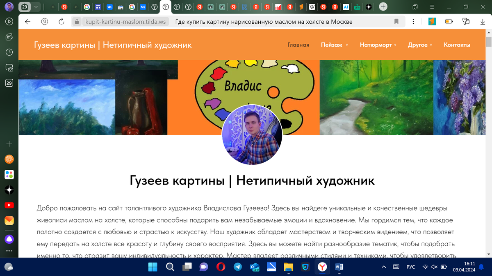Open the history panel via clock icon sidebar
Viewport: 492px width, 276px height.
(x=9, y=52)
